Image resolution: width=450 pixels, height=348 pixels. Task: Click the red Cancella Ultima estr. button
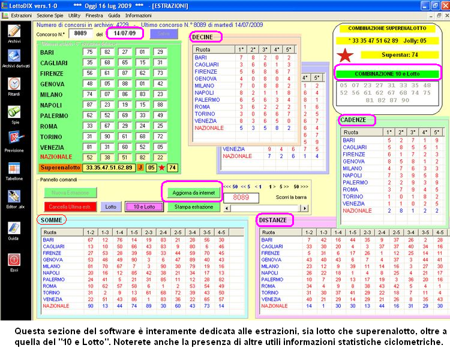pyautogui.click(x=70, y=207)
